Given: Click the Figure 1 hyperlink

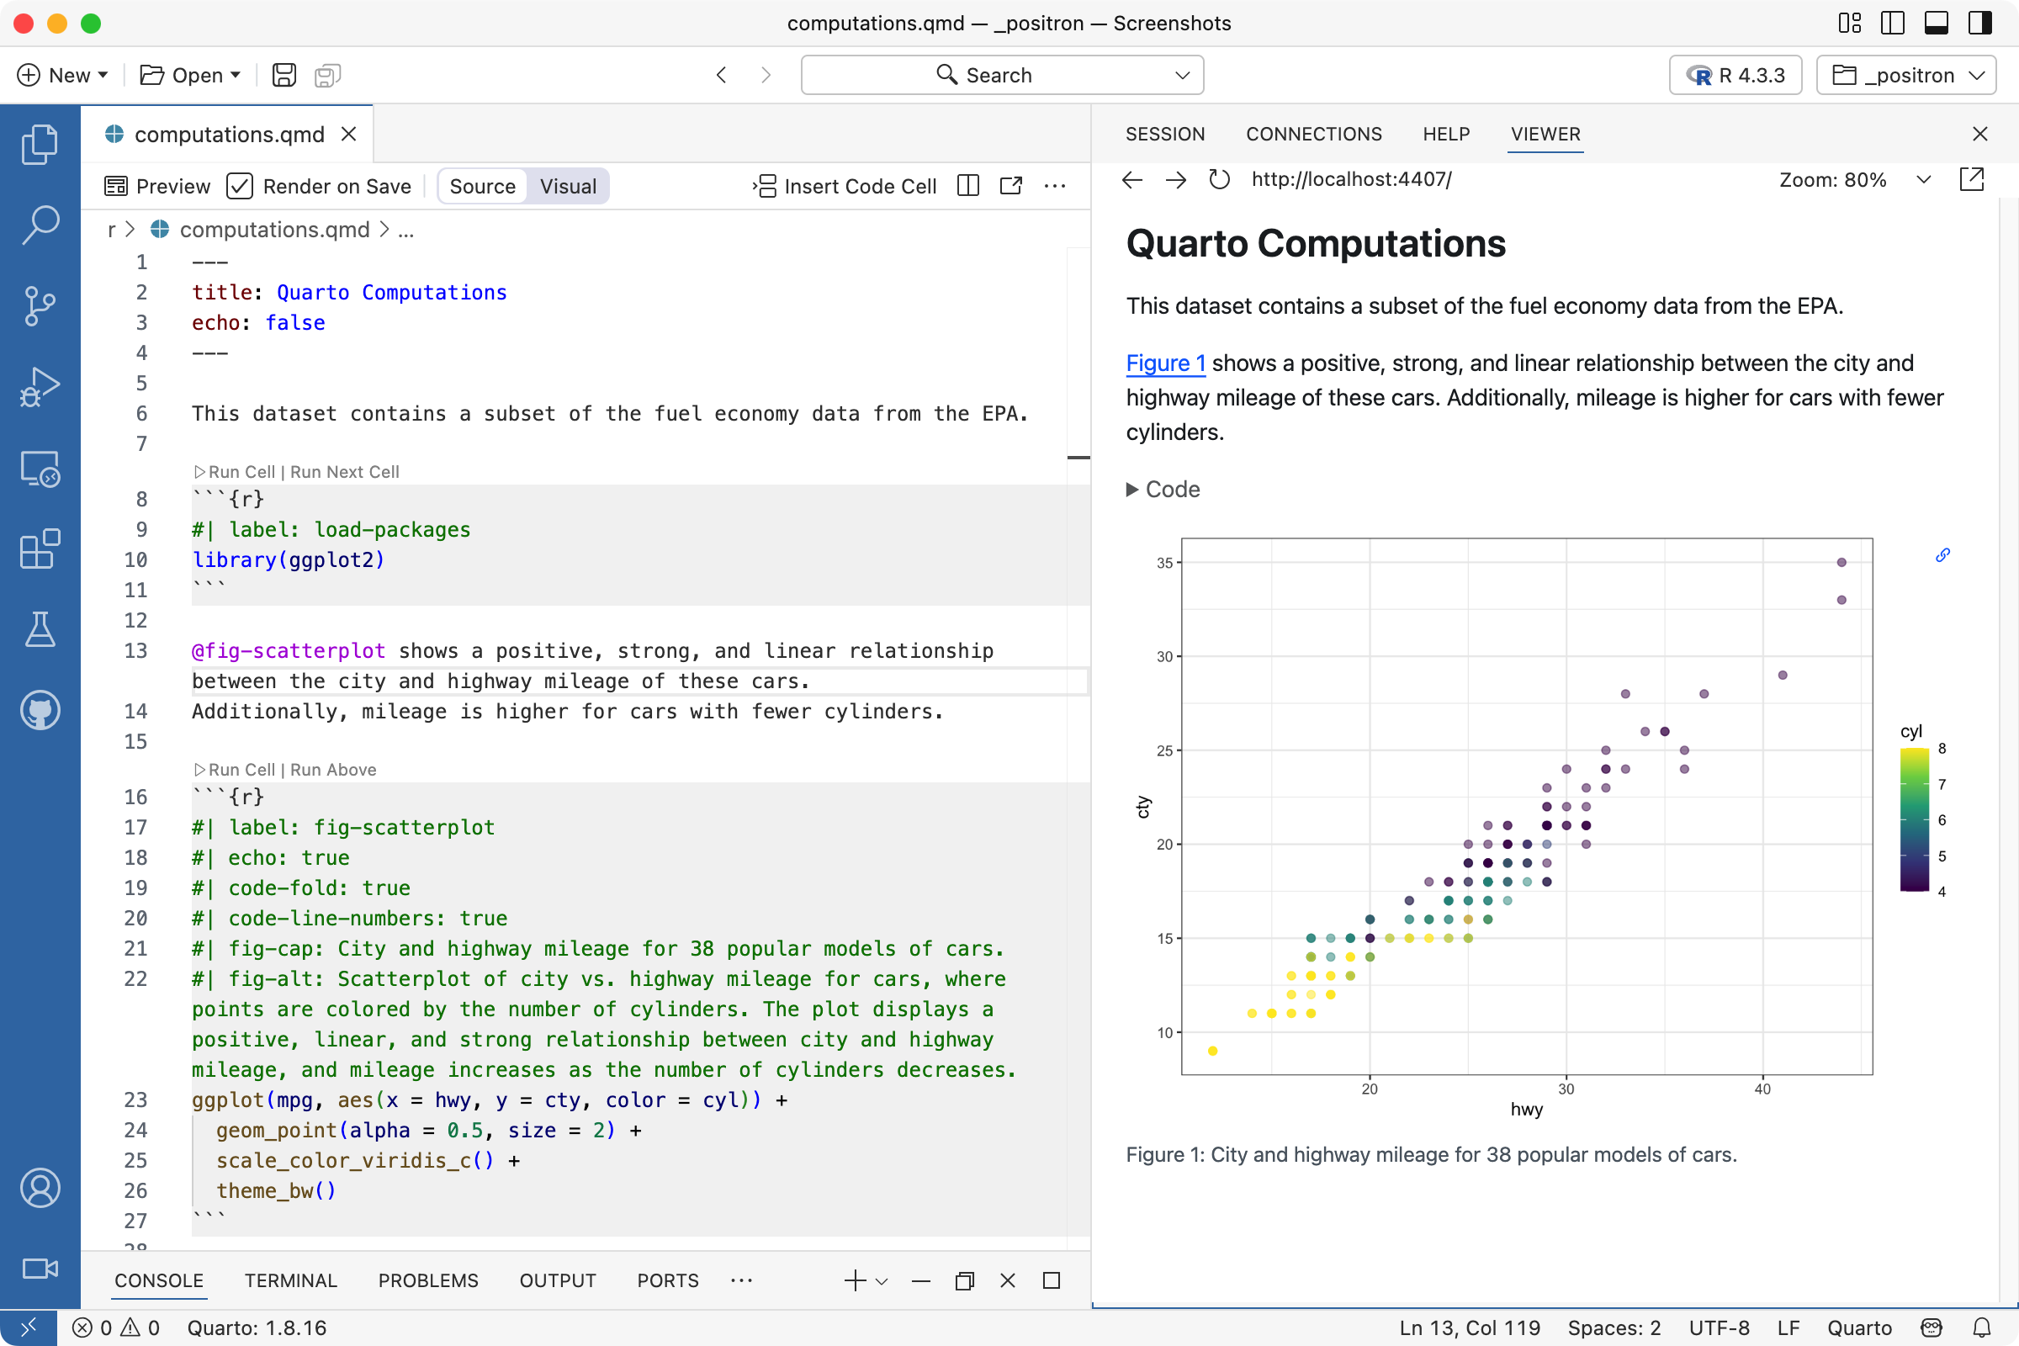Looking at the screenshot, I should (1165, 363).
